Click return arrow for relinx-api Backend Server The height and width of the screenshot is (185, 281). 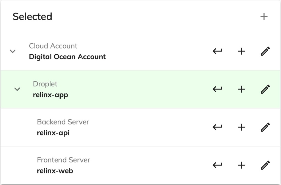pyautogui.click(x=217, y=127)
